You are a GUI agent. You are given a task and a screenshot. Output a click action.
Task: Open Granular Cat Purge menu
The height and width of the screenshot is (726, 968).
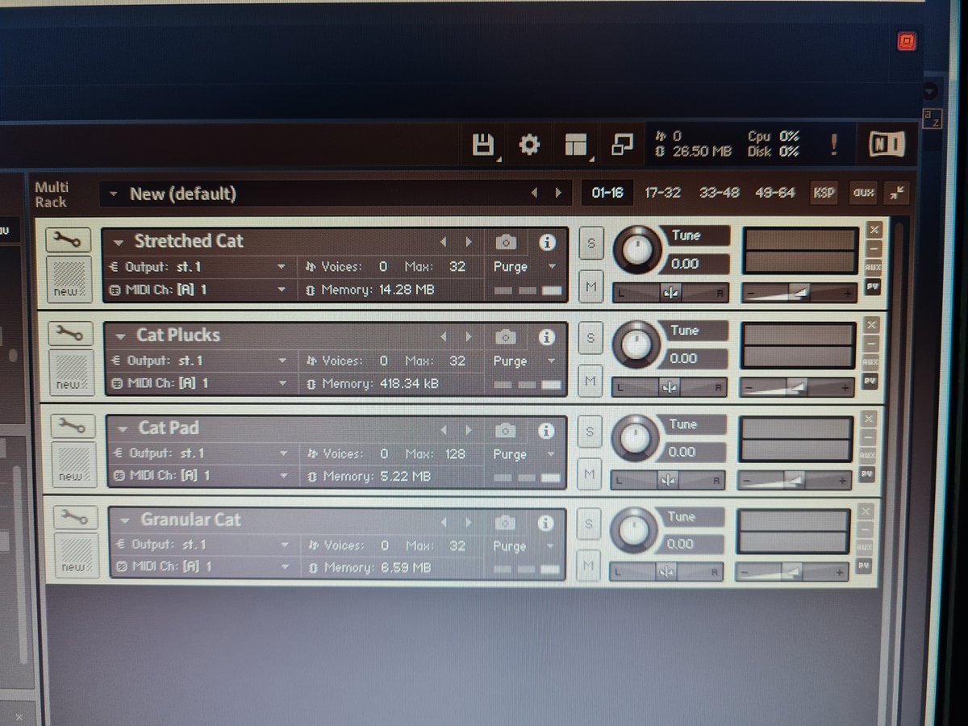[525, 546]
